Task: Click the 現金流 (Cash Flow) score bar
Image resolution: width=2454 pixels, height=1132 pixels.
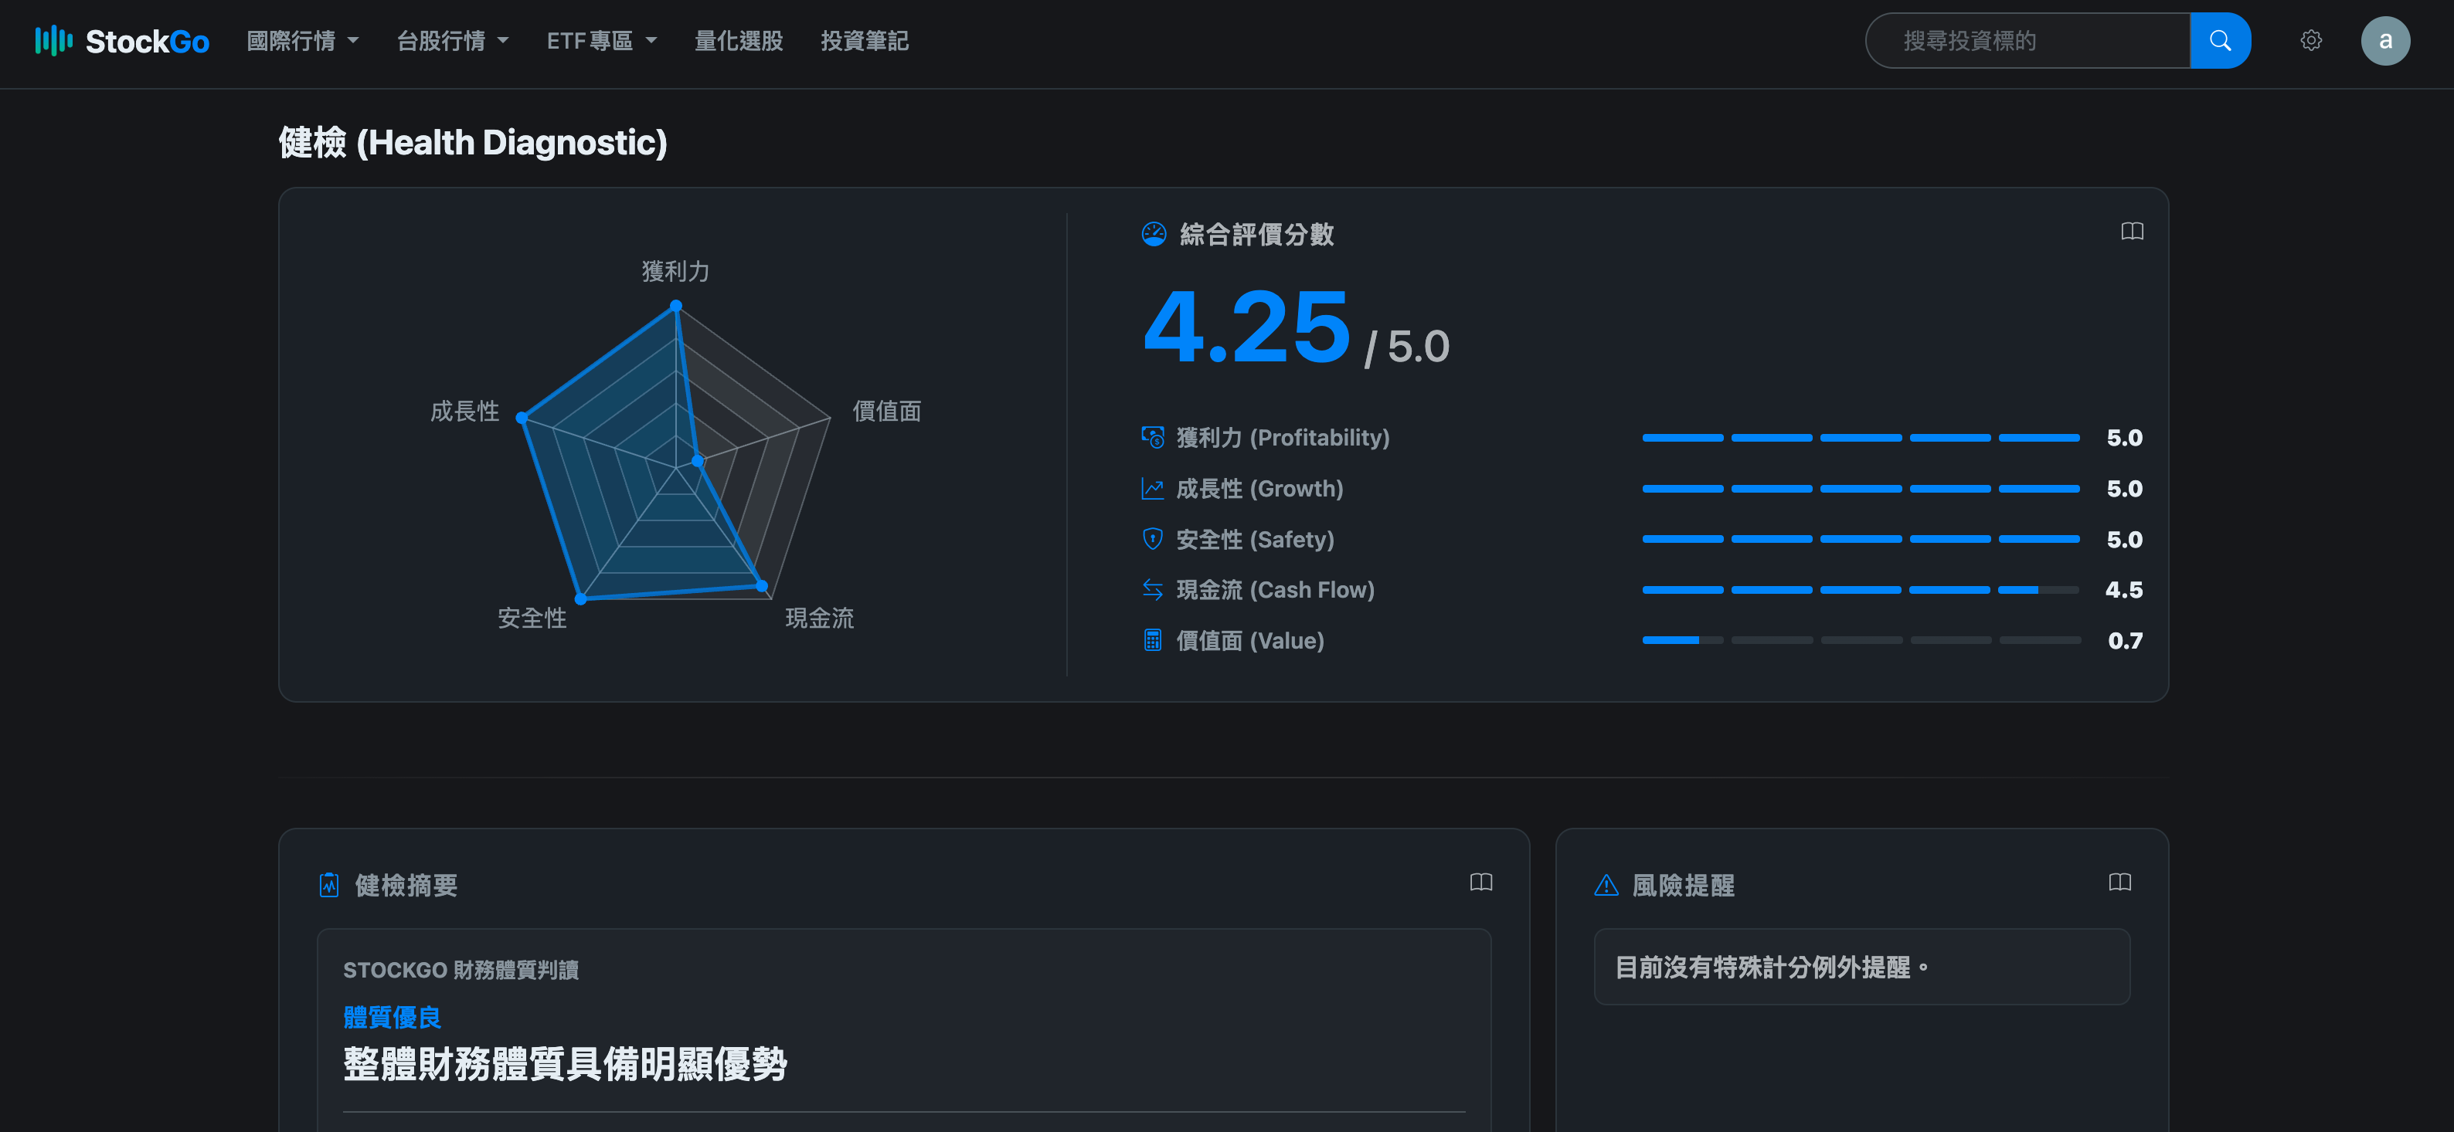Action: 1861,590
